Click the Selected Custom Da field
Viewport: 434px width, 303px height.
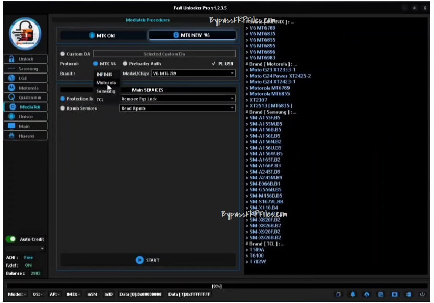coord(164,54)
